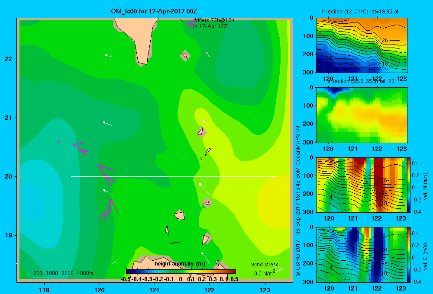Click the height anomaly color bar

181,272
